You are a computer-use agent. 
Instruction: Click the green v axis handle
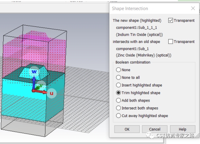tap(37, 88)
